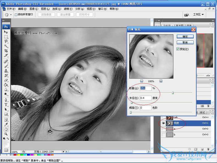217x163 pixels.
Task: Select the Zoom magnifier tool
Action: (6, 134)
